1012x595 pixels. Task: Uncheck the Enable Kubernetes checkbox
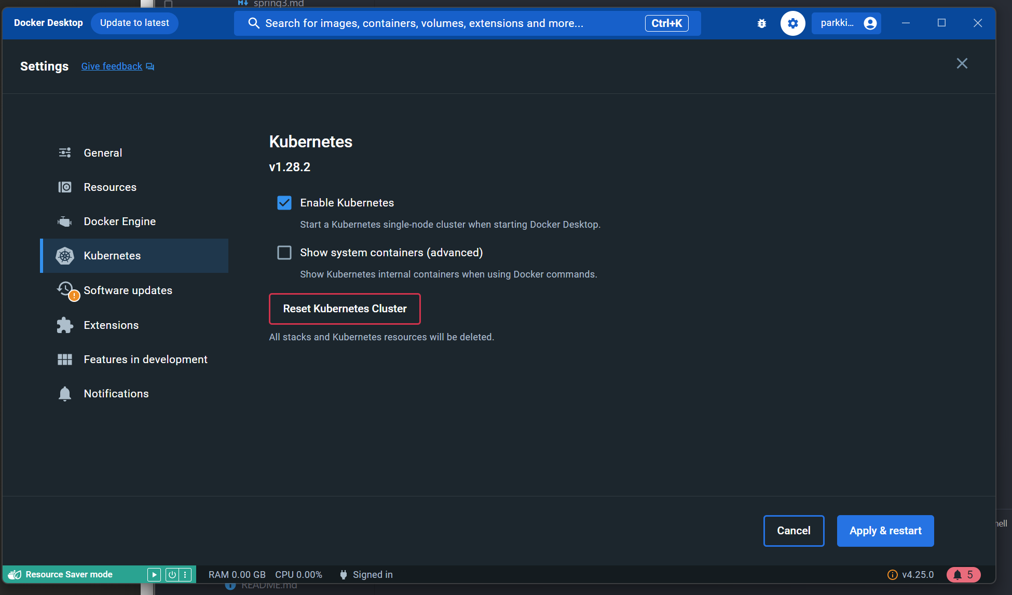coord(284,203)
